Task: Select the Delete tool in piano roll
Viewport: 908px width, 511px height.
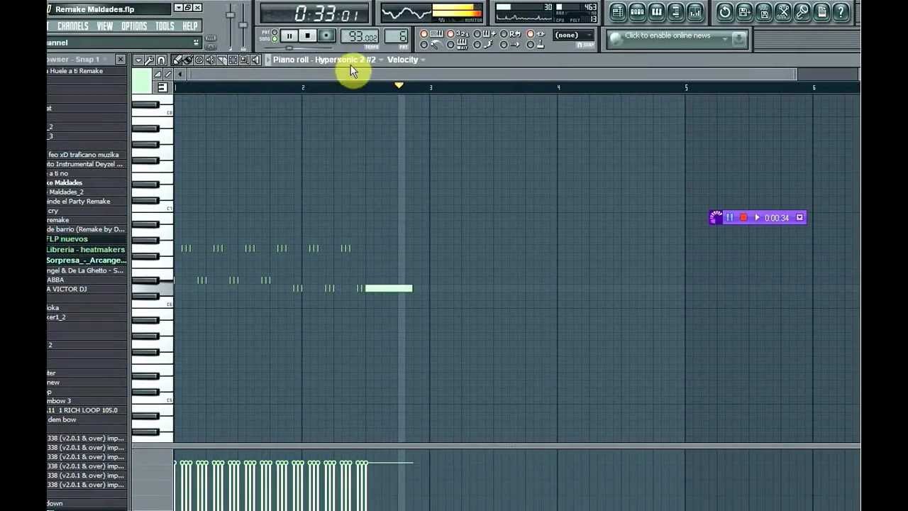Action: [199, 60]
